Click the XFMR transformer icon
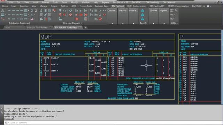 pos(26,19)
